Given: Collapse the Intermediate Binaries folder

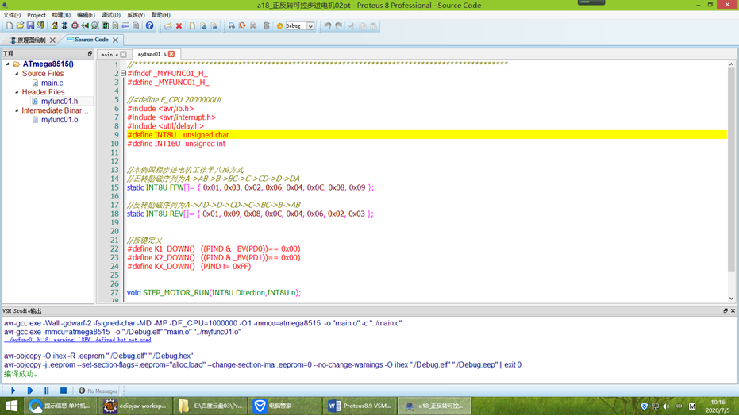Looking at the screenshot, I should (x=17, y=110).
